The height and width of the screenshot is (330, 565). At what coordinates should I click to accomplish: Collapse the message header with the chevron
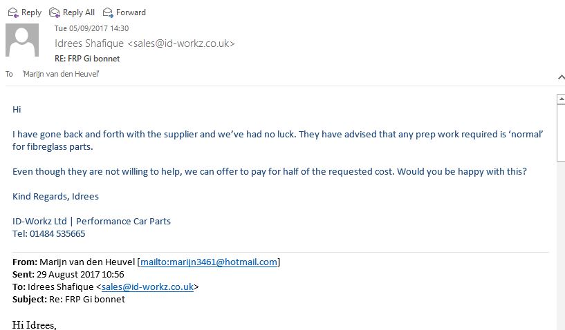point(561,77)
